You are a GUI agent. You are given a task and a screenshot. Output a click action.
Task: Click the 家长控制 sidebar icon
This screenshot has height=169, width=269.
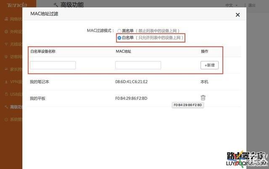pyautogui.click(x=6, y=69)
